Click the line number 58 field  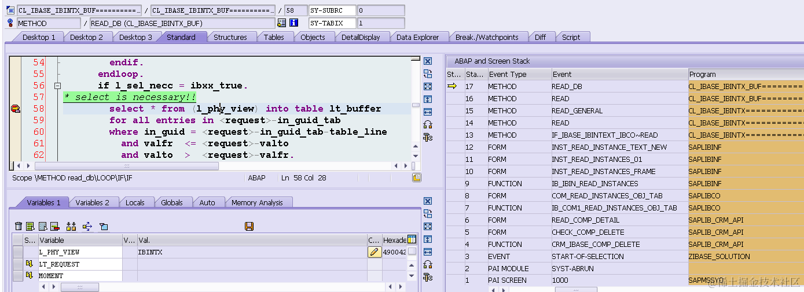(x=296, y=10)
